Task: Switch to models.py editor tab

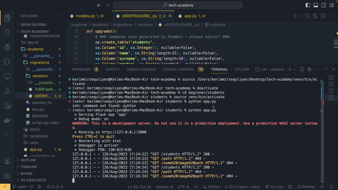Action: pyautogui.click(x=89, y=16)
